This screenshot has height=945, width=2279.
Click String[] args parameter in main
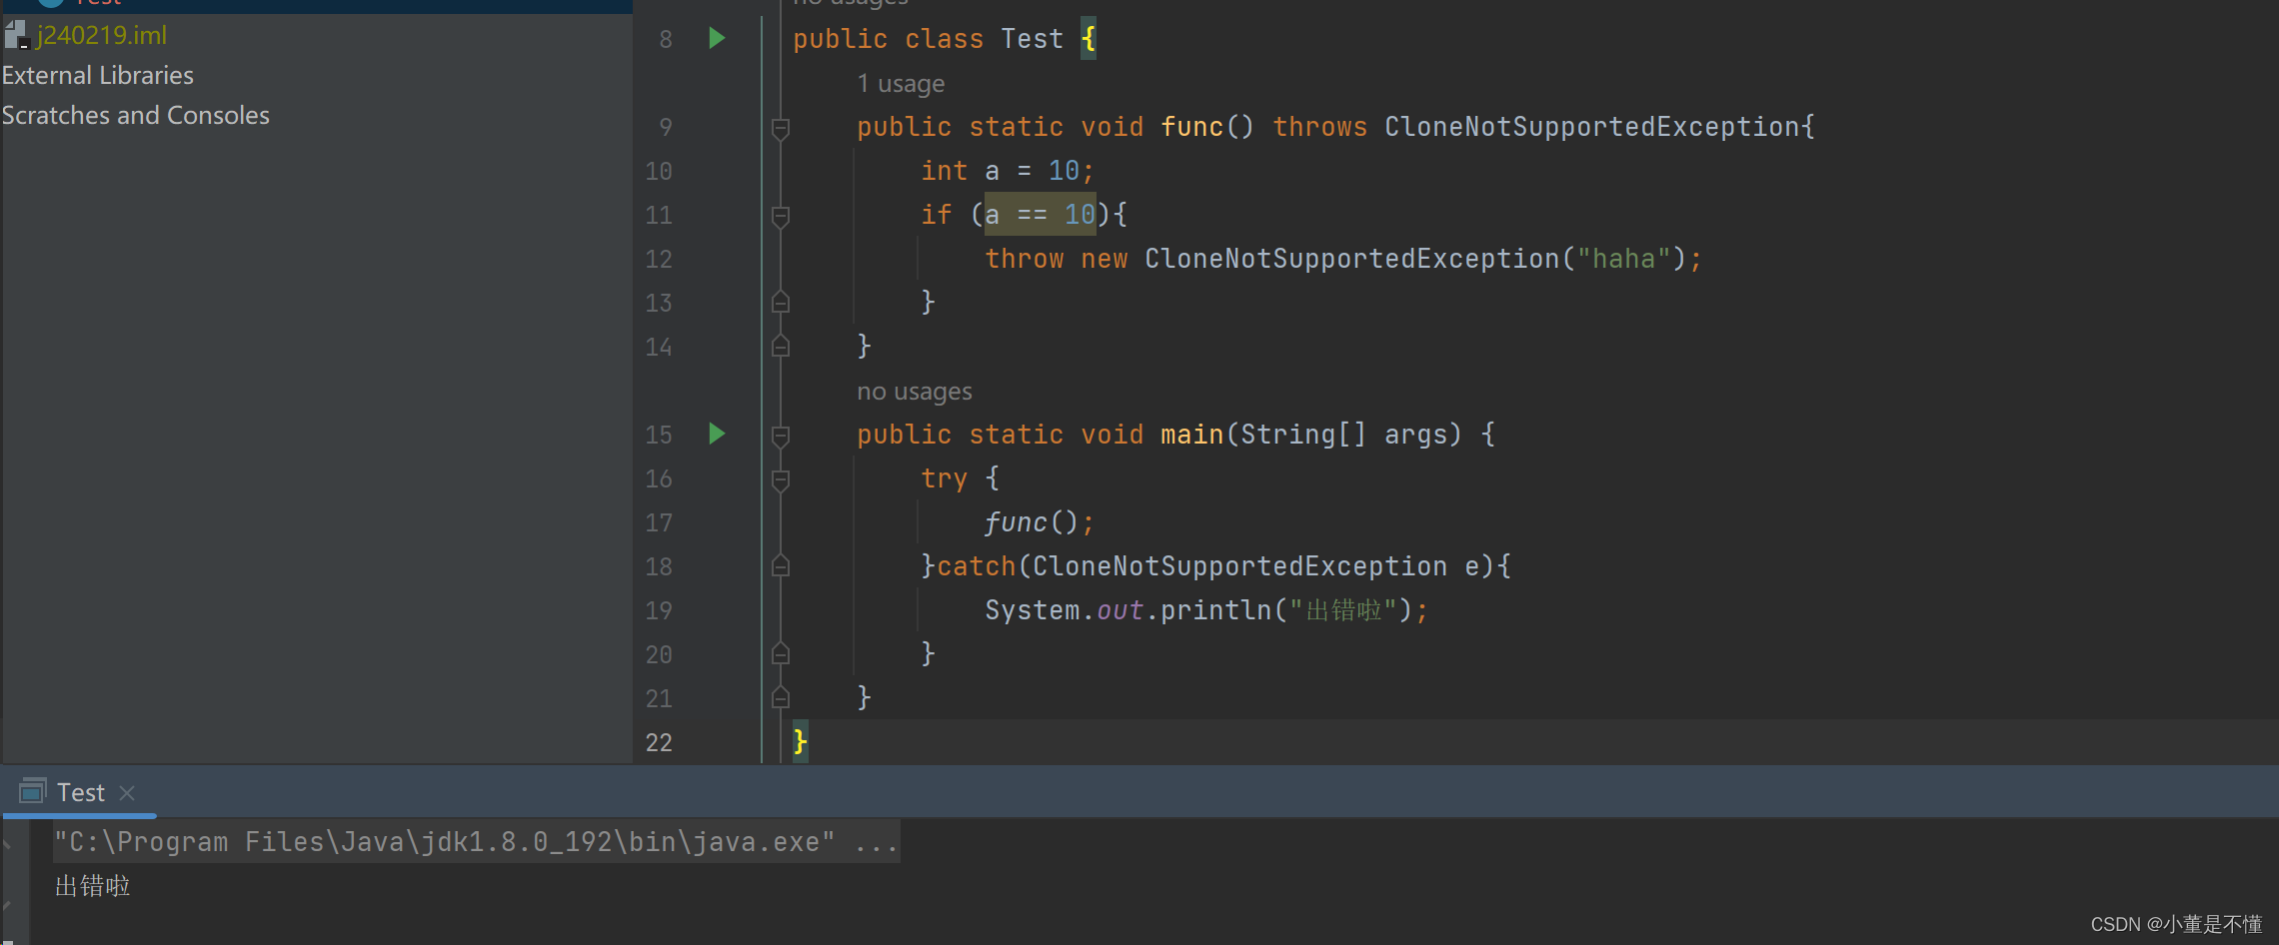click(x=1343, y=435)
